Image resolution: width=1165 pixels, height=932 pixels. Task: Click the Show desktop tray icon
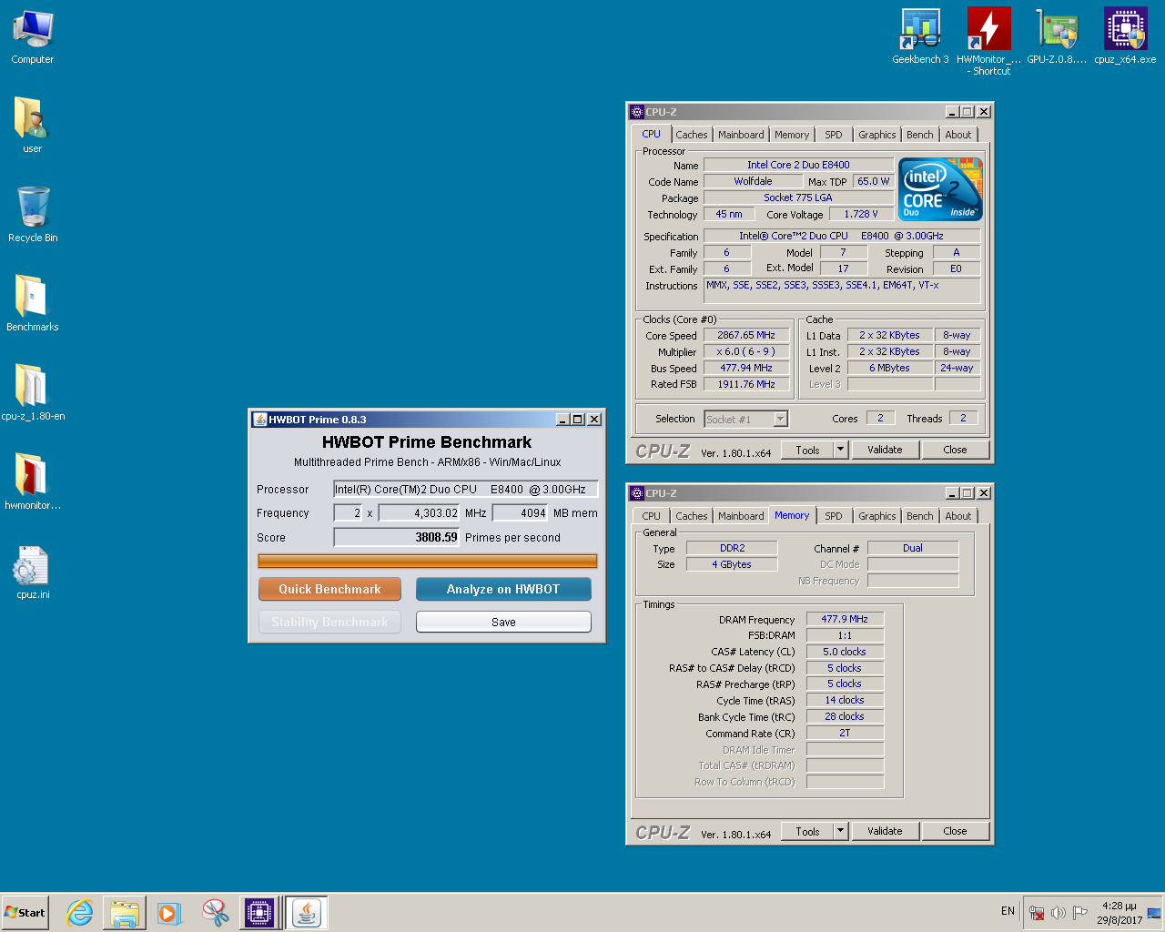click(1154, 913)
